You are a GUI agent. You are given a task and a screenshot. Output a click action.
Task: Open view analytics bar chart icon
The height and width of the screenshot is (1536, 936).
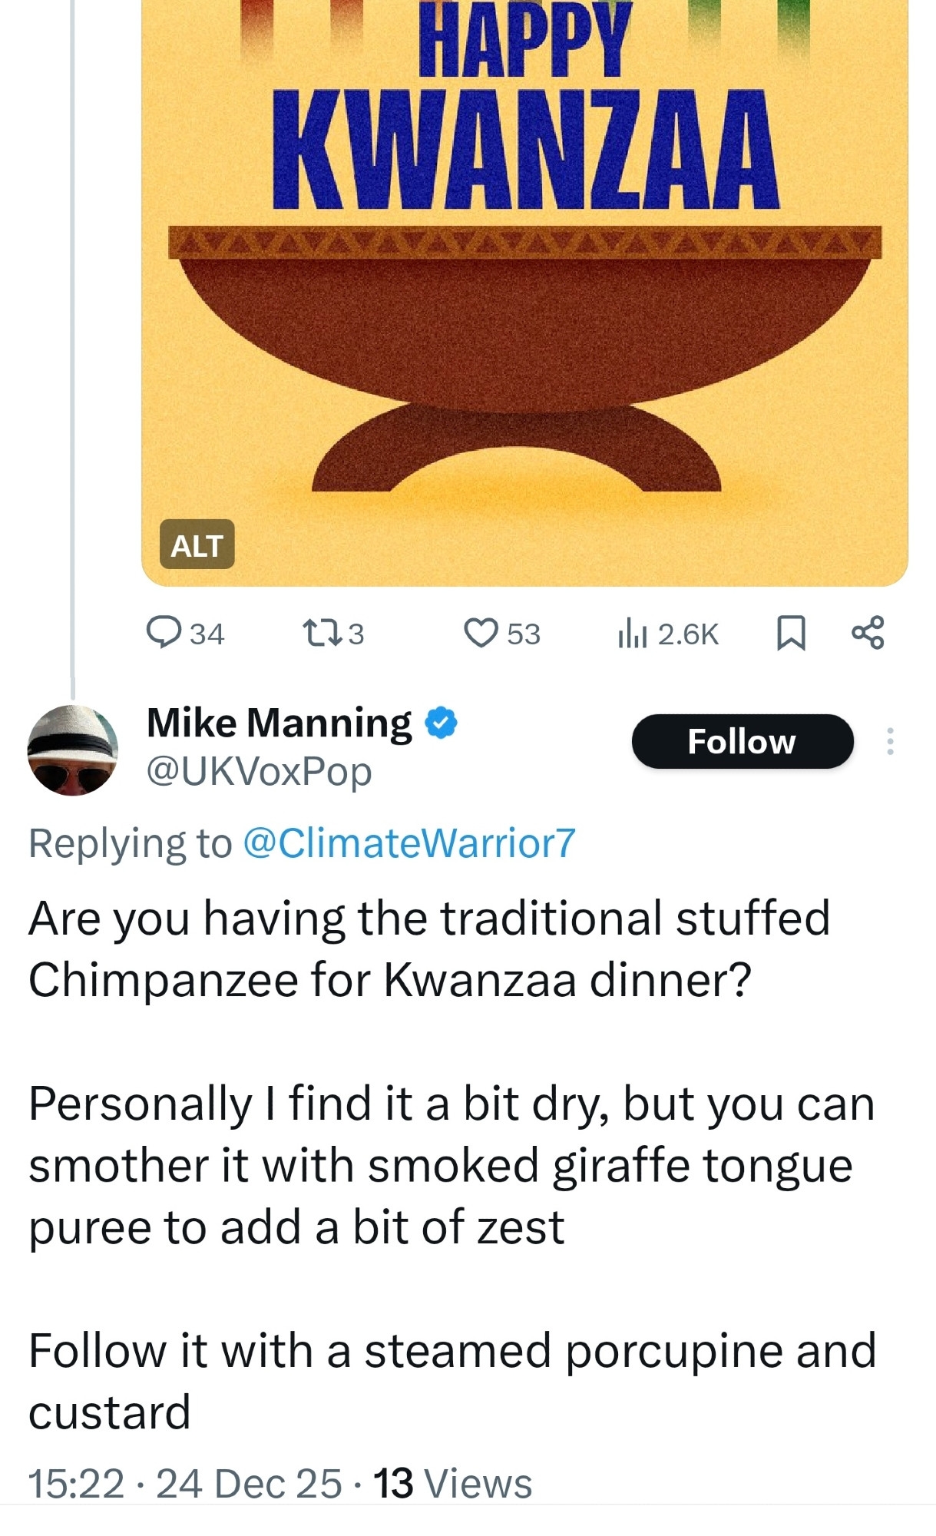pos(633,634)
